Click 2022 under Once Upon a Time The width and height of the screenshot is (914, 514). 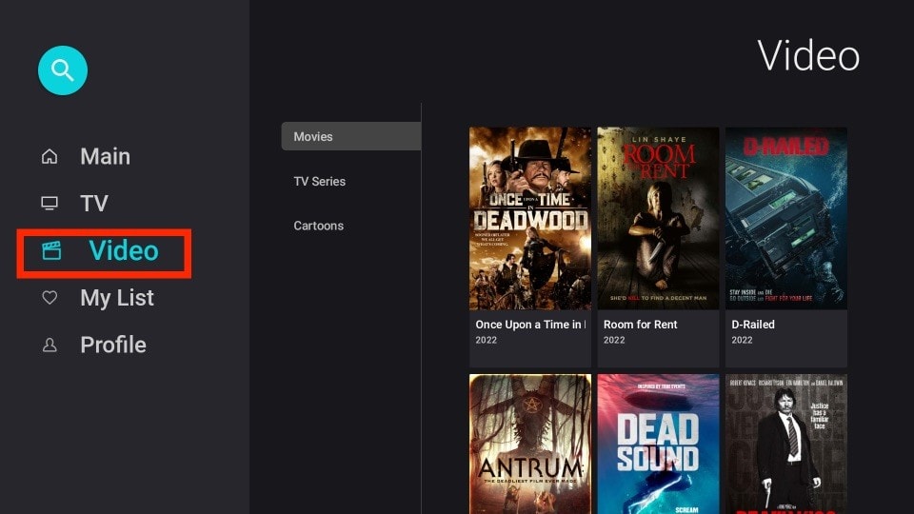pyautogui.click(x=487, y=340)
